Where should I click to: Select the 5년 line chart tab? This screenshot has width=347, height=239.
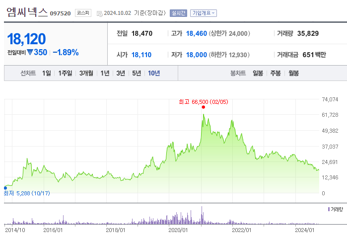point(137,73)
